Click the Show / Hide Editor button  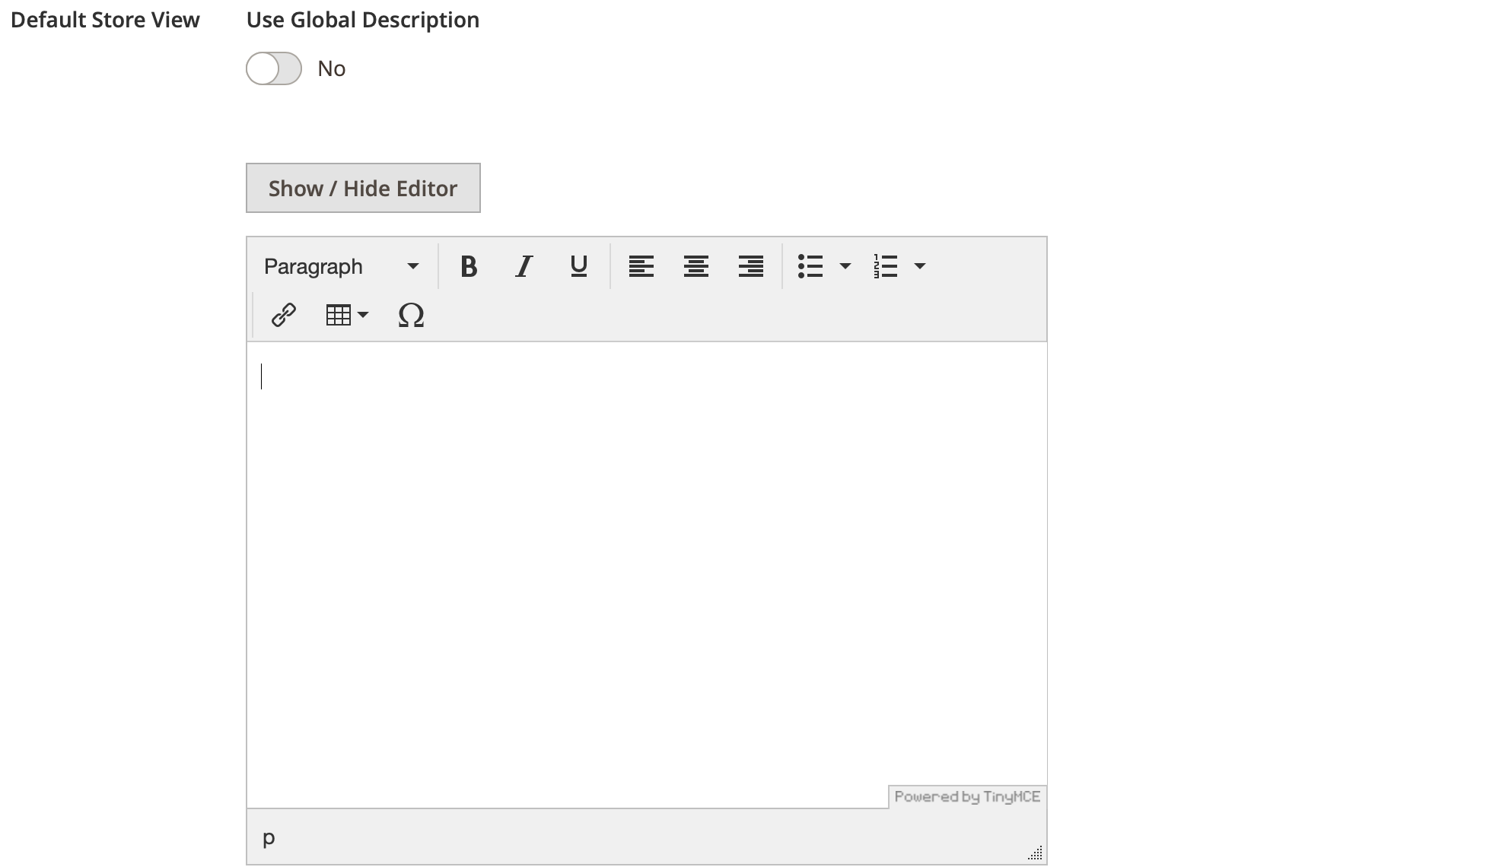click(363, 188)
